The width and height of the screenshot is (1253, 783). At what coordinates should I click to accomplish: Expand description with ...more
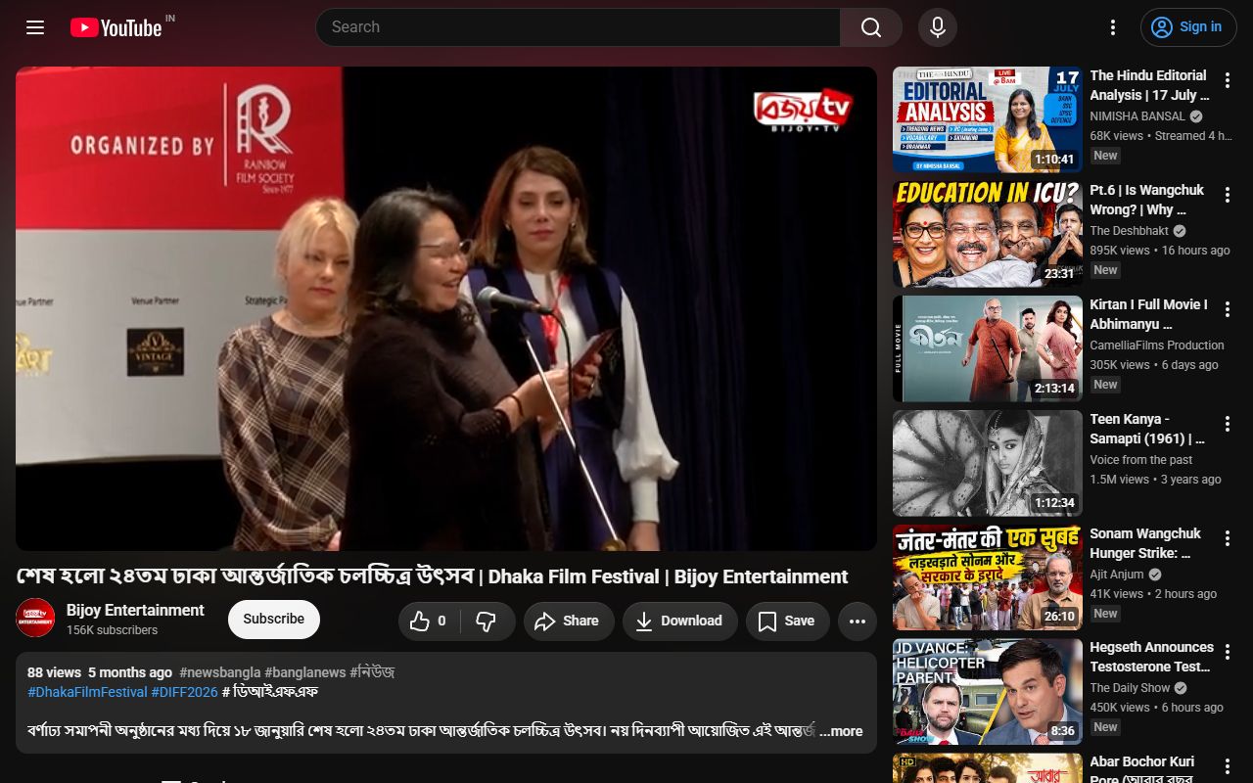pos(841,731)
